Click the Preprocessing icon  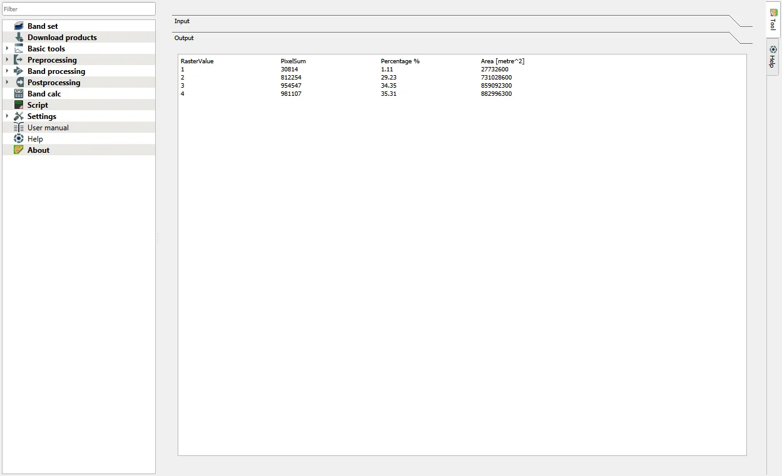click(19, 60)
